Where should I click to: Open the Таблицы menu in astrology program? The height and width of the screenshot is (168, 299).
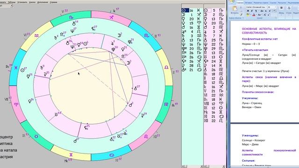pos(12,2)
